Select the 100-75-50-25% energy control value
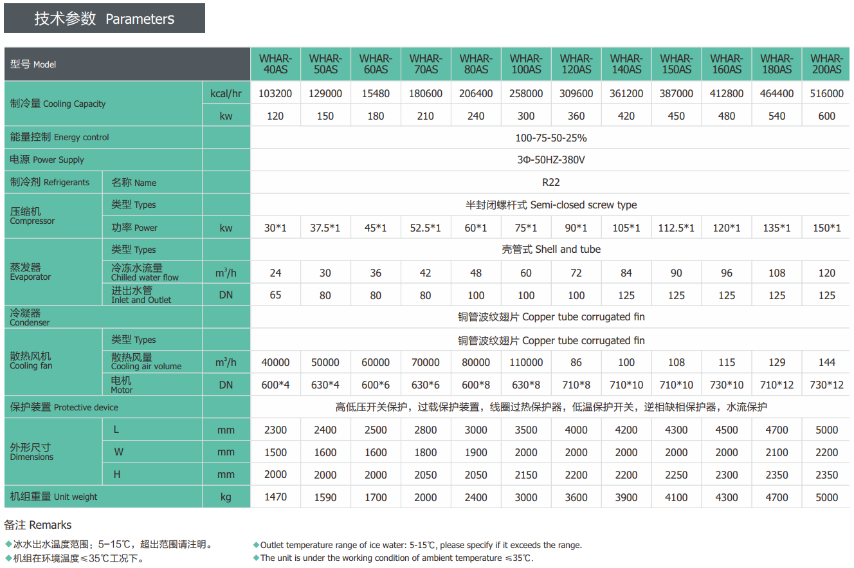Screen dimensions: 854x568 (x=550, y=138)
